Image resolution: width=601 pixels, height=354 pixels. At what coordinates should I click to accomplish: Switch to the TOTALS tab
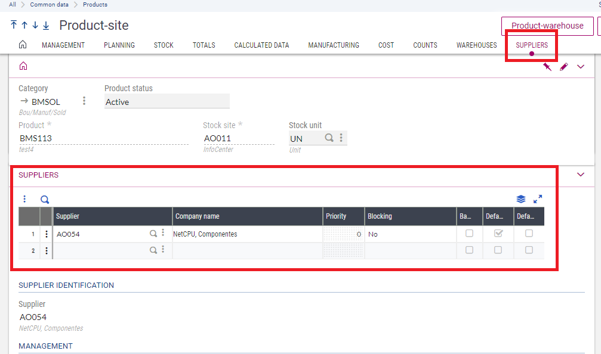click(x=204, y=45)
